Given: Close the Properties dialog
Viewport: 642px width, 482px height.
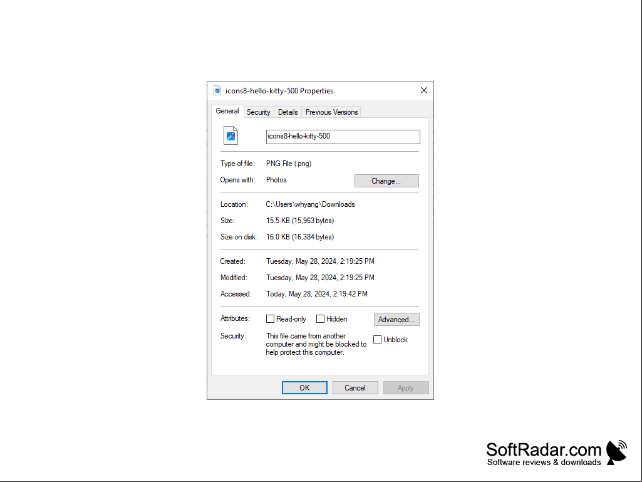Looking at the screenshot, I should [x=424, y=91].
